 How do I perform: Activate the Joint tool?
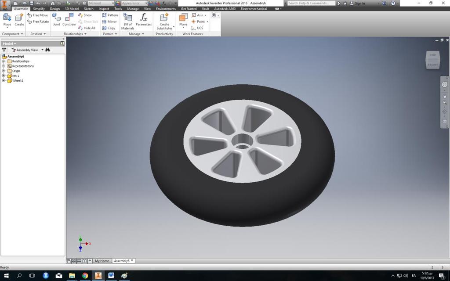pyautogui.click(x=57, y=20)
